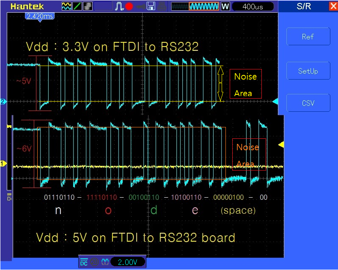This screenshot has width=338, height=270.
Task: Select the 2.420ms horizontal trigger position marker
Action: click(40, 17)
